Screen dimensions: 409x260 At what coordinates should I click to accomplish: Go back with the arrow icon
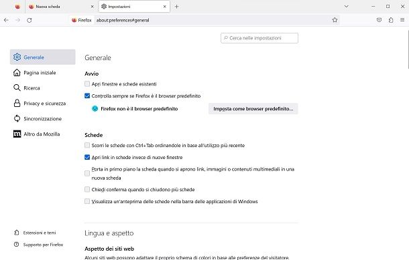click(6, 20)
